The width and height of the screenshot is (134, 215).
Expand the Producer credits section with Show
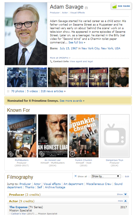click(x=122, y=194)
